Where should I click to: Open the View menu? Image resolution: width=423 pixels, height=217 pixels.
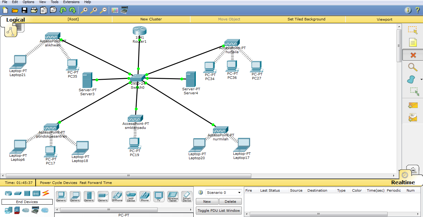42,2
